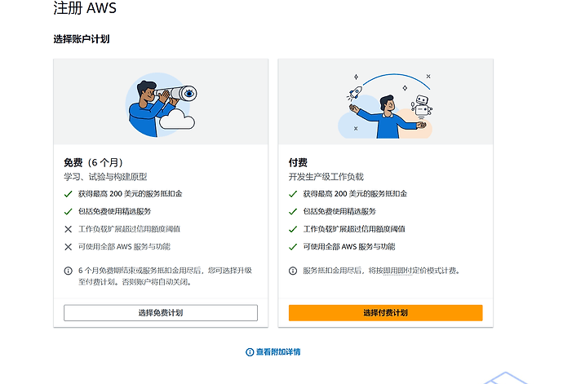
Task: Click the note 否则账户将自动关闭
Action: click(157, 282)
